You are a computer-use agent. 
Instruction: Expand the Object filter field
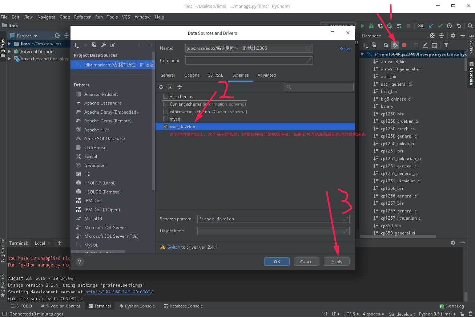(345, 231)
